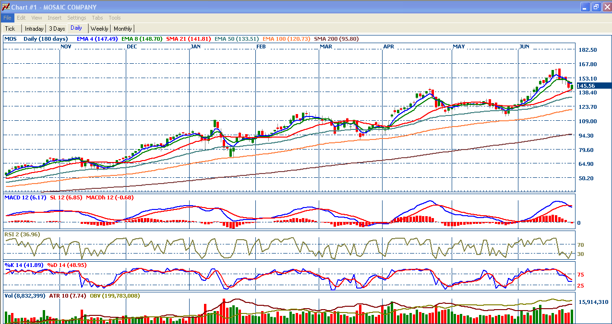Click the NOV month label
Viewport: 612px width, 324px height.
(67, 46)
